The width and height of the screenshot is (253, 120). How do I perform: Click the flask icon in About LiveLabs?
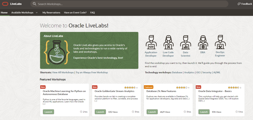point(57,52)
